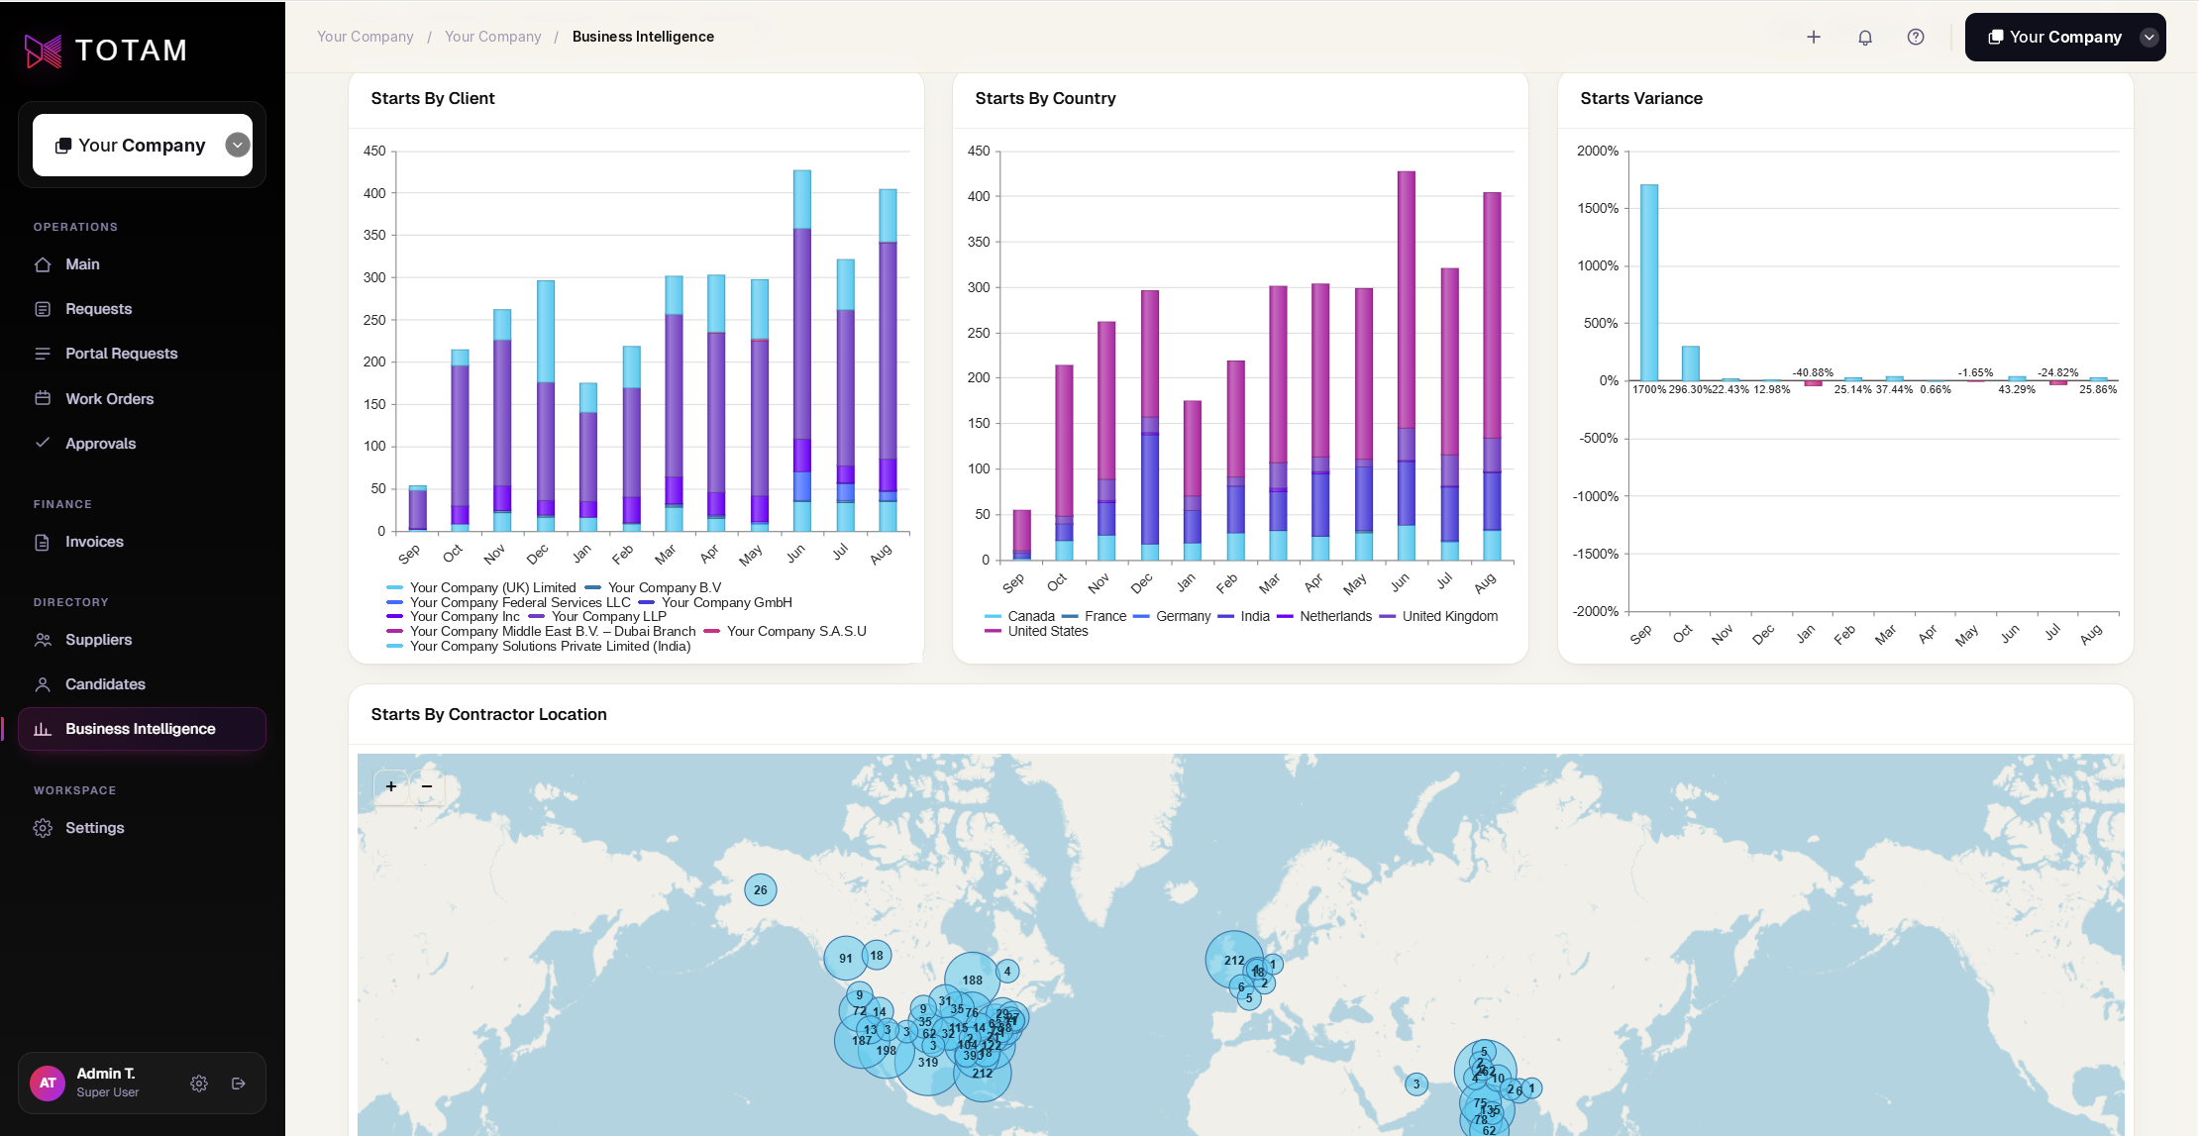Viewport: 2199px width, 1136px height.
Task: Toggle Canada legend in Starts By Country
Action: pos(1019,616)
